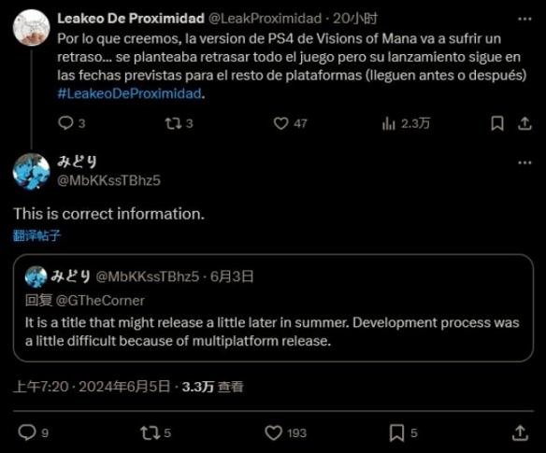Click 翻译帖子 to translate the post
Viewport: 546px width, 453px height.
[x=36, y=235]
